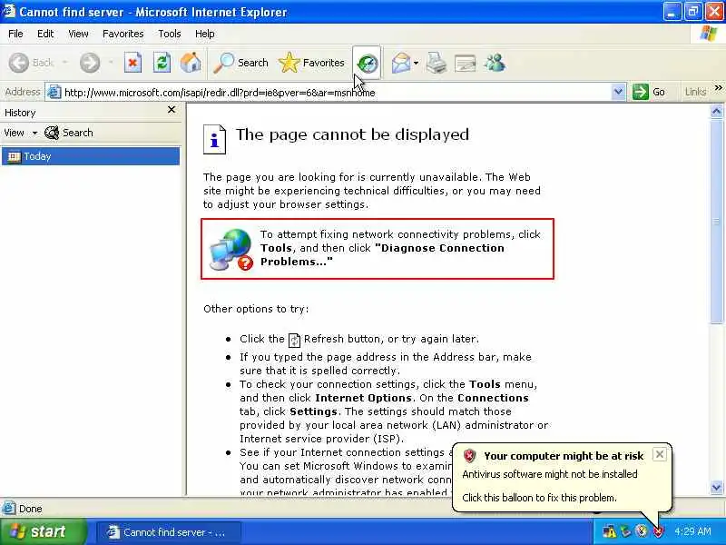Click the Windows flag logo throbber
This screenshot has width=726, height=545.
[x=709, y=34]
